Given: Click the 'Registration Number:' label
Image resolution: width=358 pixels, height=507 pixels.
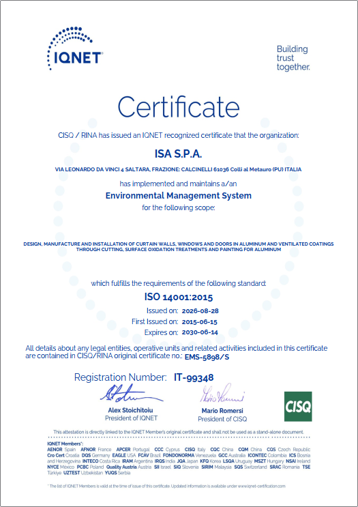Looking at the screenshot, I should pyautogui.click(x=121, y=377).
